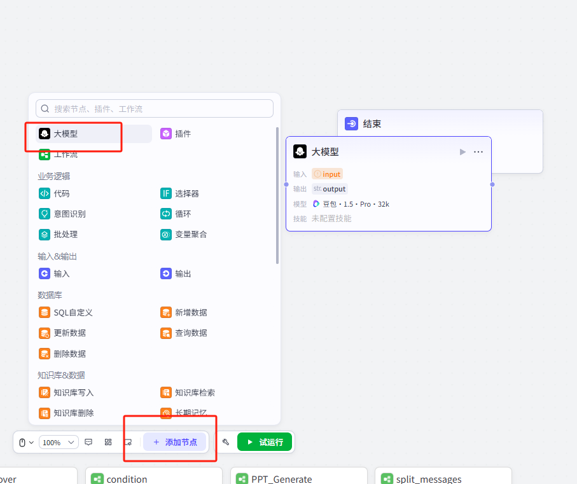The width and height of the screenshot is (577, 484).
Task: Choose the 插件 plugin node
Action: point(176,134)
